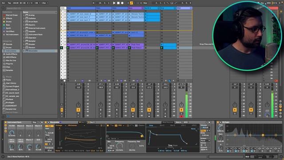Image resolution: width=284 pixels, height=160 pixels.
Task: Click the Arrangement Record button
Action: (x=122, y=3)
